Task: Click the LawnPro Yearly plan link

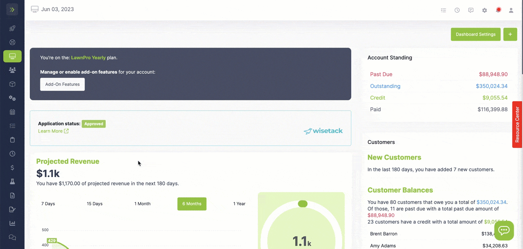Action: 88,57
